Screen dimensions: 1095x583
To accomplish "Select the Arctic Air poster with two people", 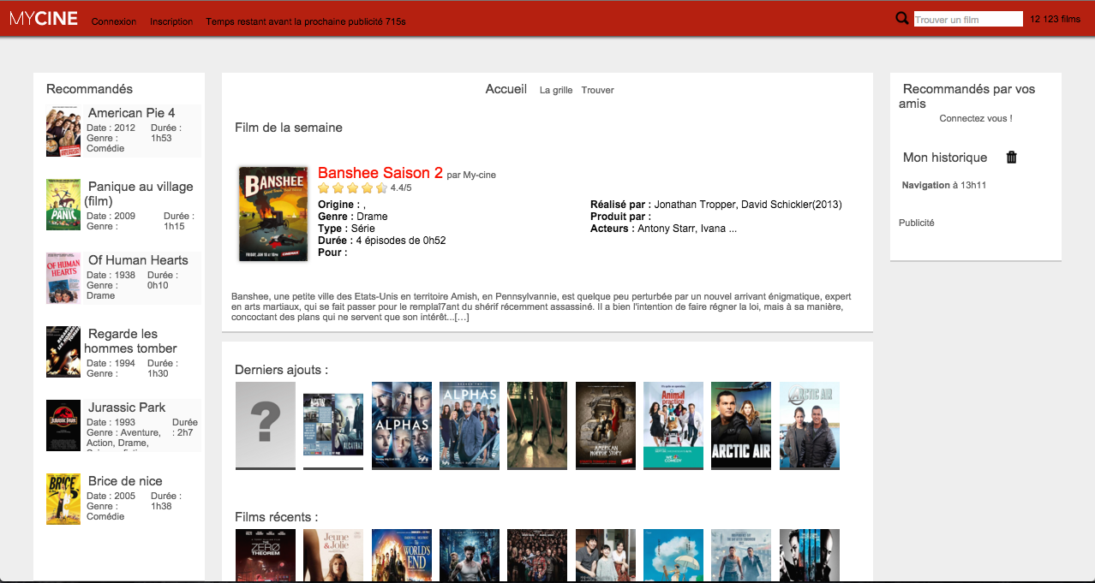I will 809,425.
